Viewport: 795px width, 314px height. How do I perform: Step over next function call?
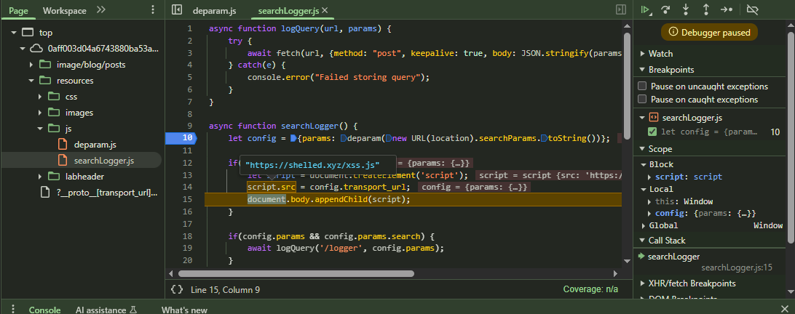pyautogui.click(x=666, y=9)
